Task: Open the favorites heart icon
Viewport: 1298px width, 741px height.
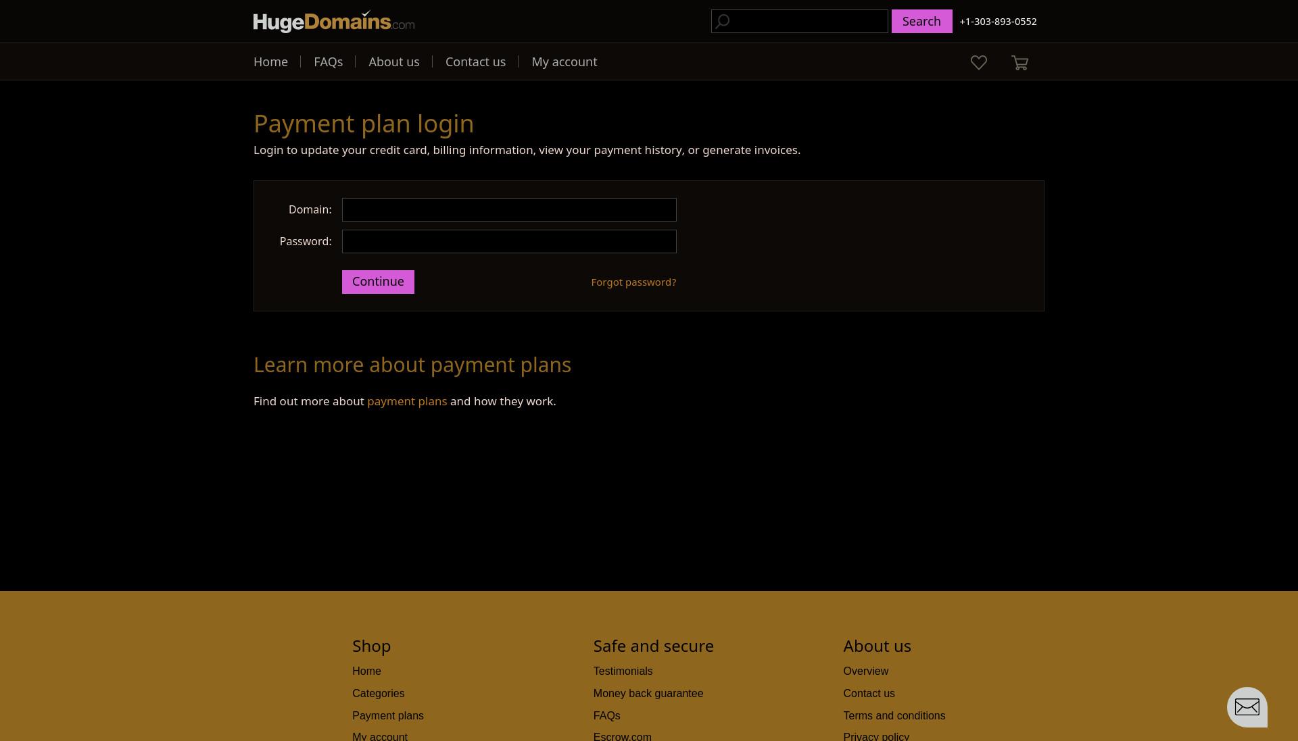Action: (979, 62)
